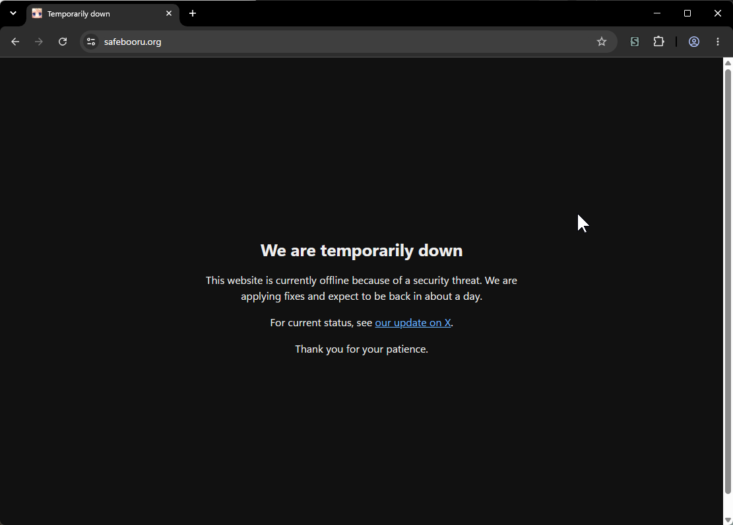
Task: Select the Temporarily down tab
Action: click(x=103, y=14)
